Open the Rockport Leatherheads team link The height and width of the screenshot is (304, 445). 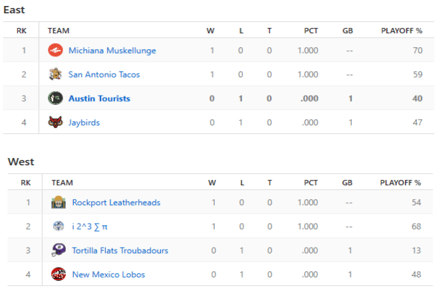116,202
